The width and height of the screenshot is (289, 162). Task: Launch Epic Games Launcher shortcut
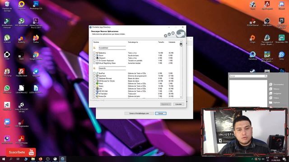281,23
